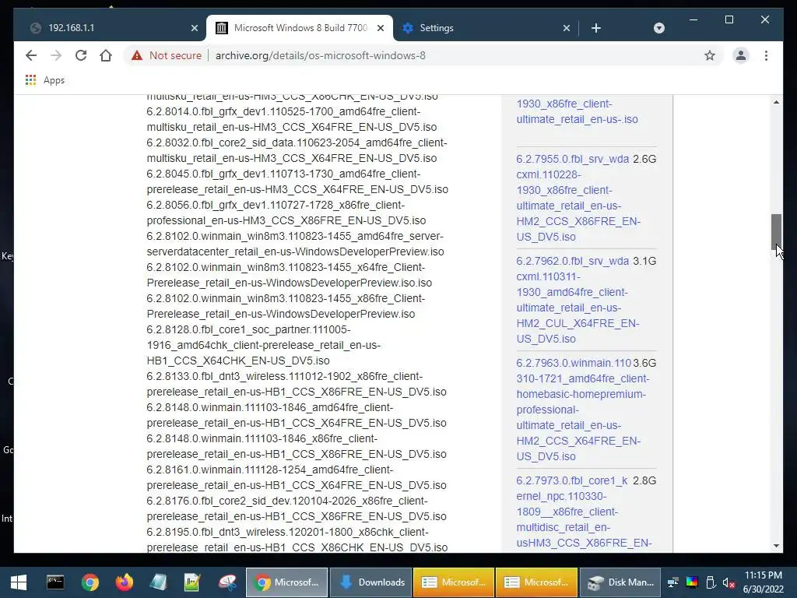Reload the archive.org page
The image size is (797, 598).
81,55
